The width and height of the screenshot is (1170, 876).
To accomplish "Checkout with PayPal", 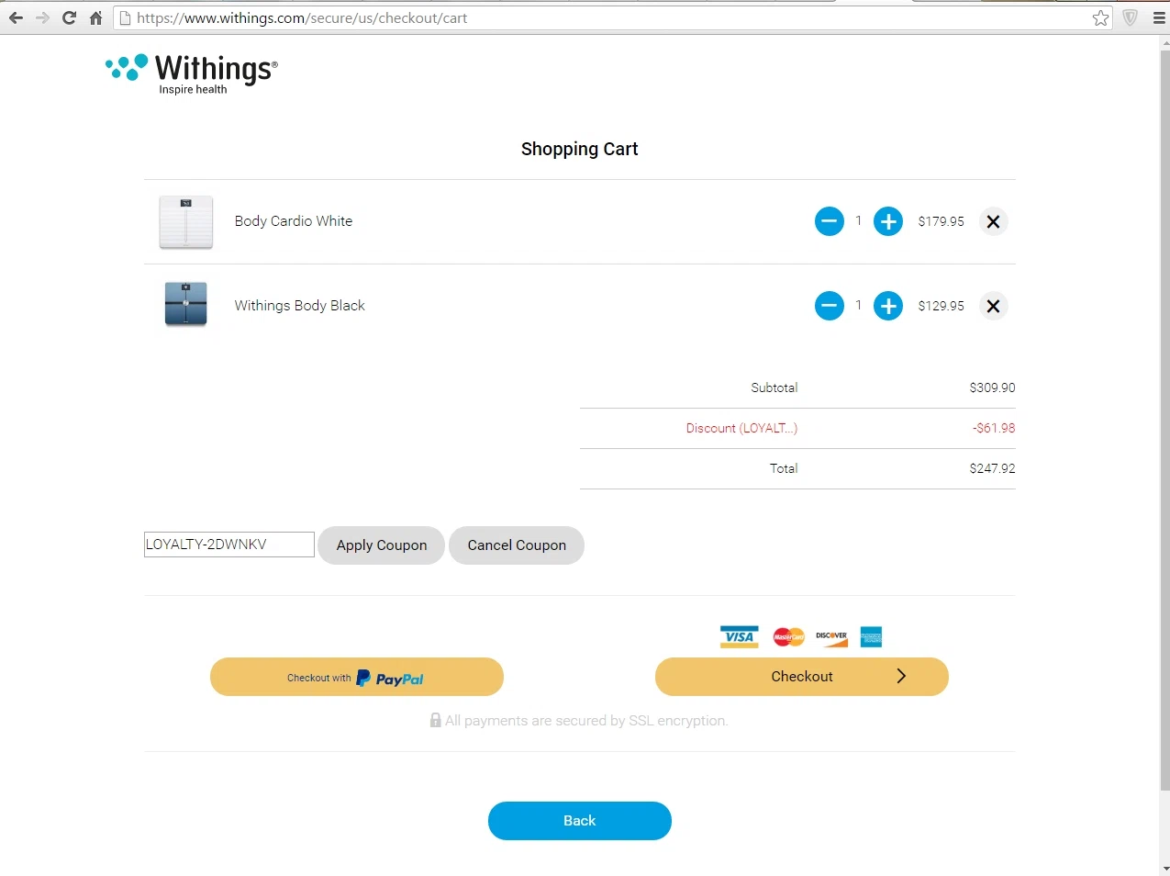I will point(357,677).
